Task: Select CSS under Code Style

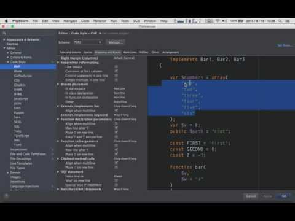Action: (17, 80)
